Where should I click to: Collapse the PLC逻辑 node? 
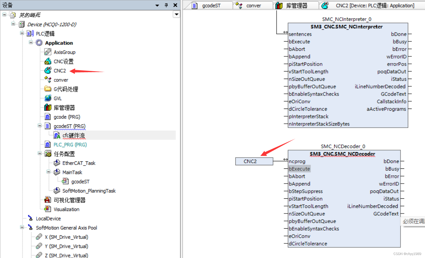tap(22, 33)
